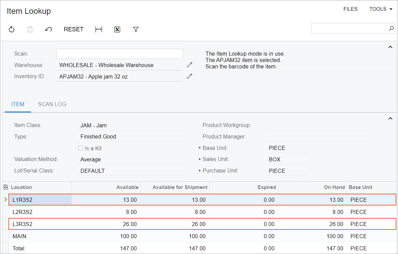Open the Files link
Viewport: 398px width, 254px height.
tap(350, 9)
